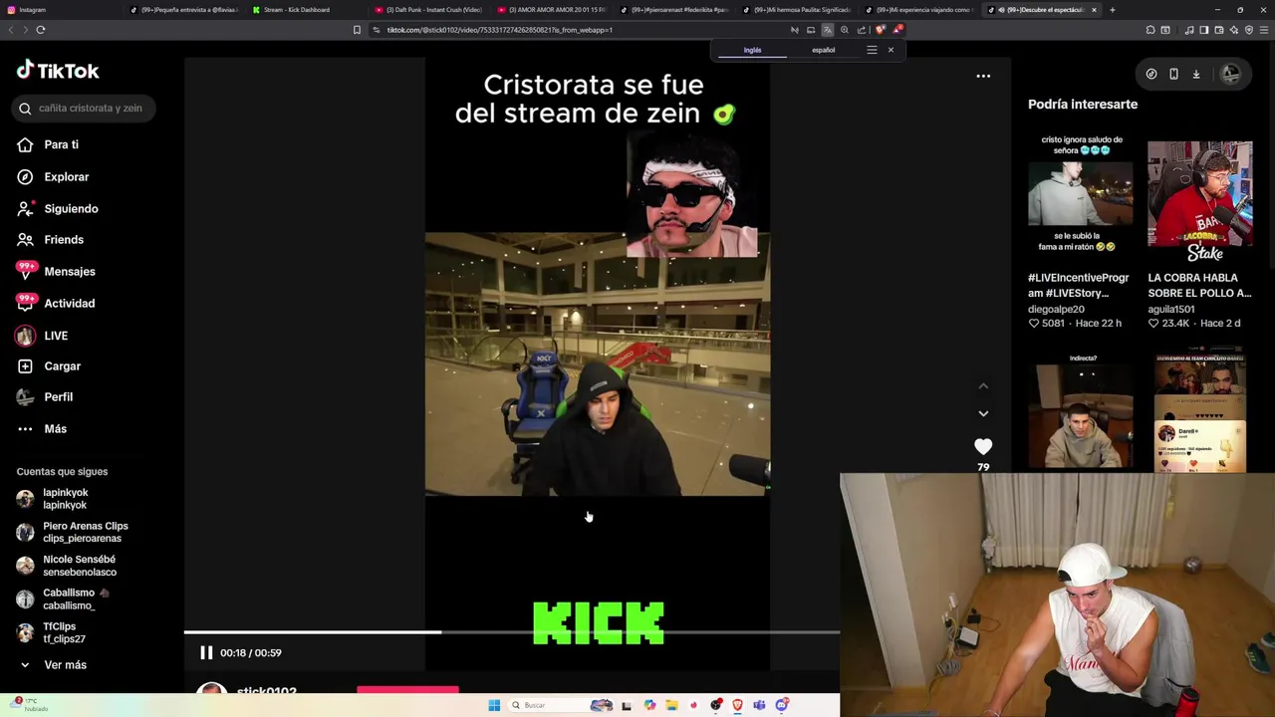The image size is (1275, 717).
Task: Close the translate popup
Action: [891, 50]
